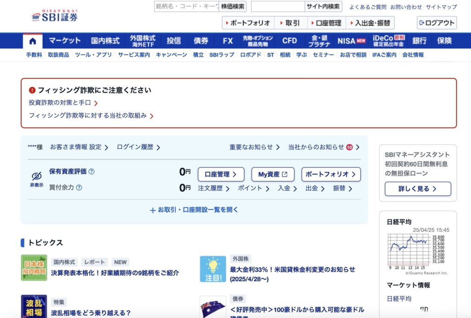Select the 保険 navigation tab
The height and width of the screenshot is (318, 471).
coord(444,41)
